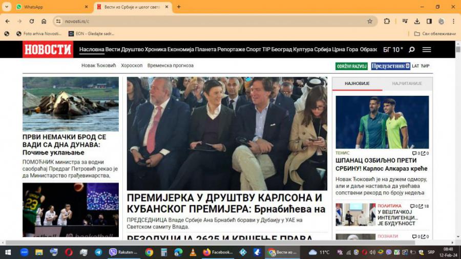This screenshot has width=461, height=259.
Task: Select the Вести из Србије tab
Action: click(x=132, y=7)
